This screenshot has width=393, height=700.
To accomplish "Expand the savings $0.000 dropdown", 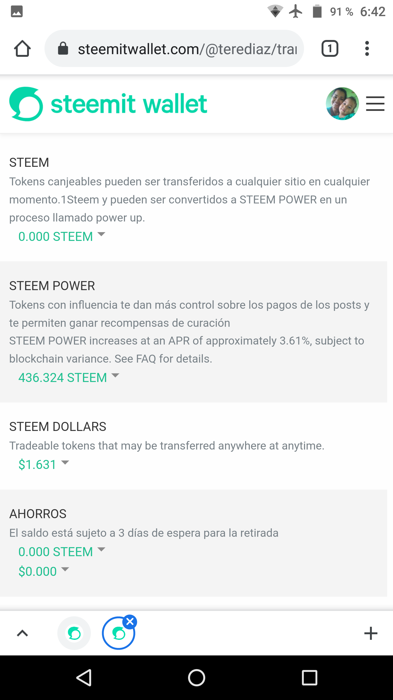I will pyautogui.click(x=44, y=571).
